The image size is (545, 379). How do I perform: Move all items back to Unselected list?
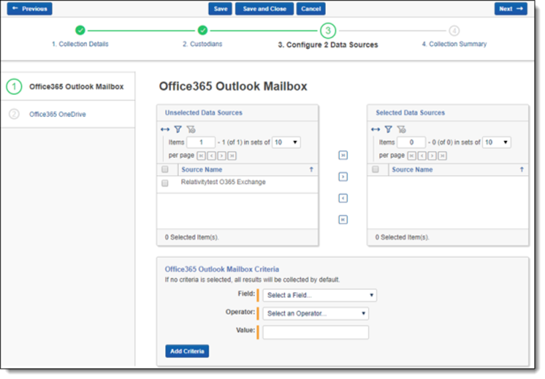click(x=343, y=220)
